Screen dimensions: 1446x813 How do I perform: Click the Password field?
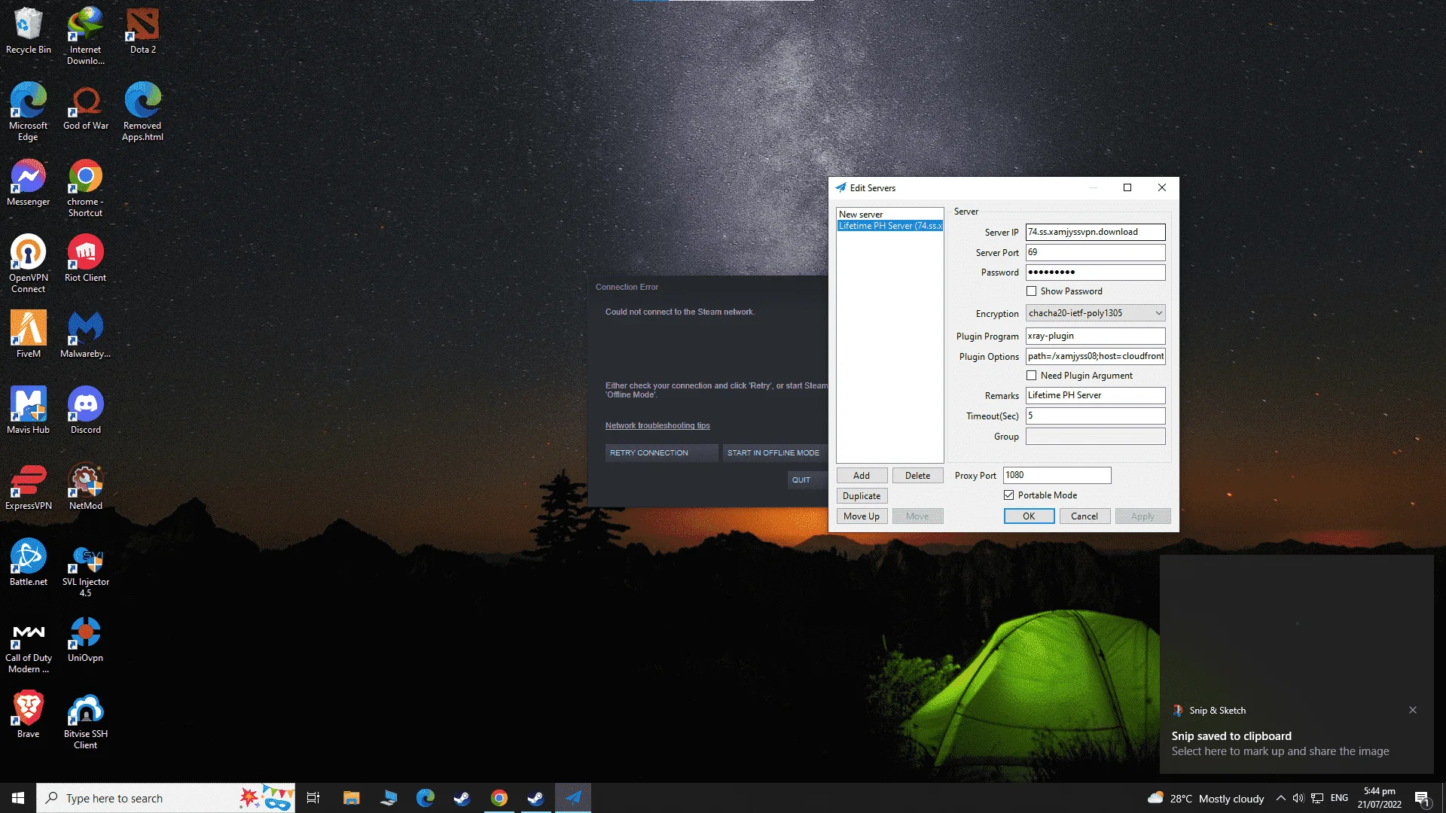click(1095, 273)
